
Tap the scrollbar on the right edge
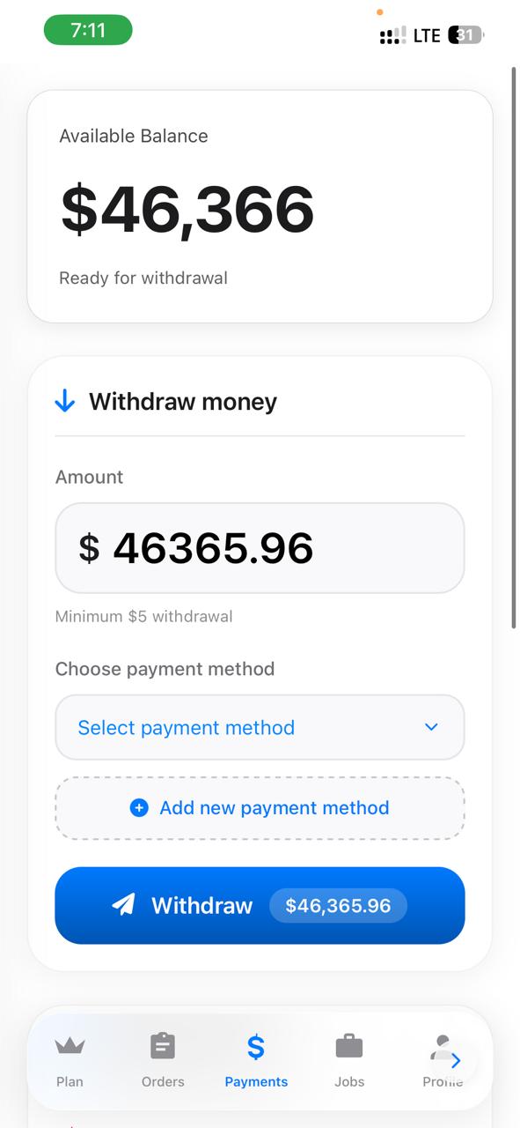514,344
